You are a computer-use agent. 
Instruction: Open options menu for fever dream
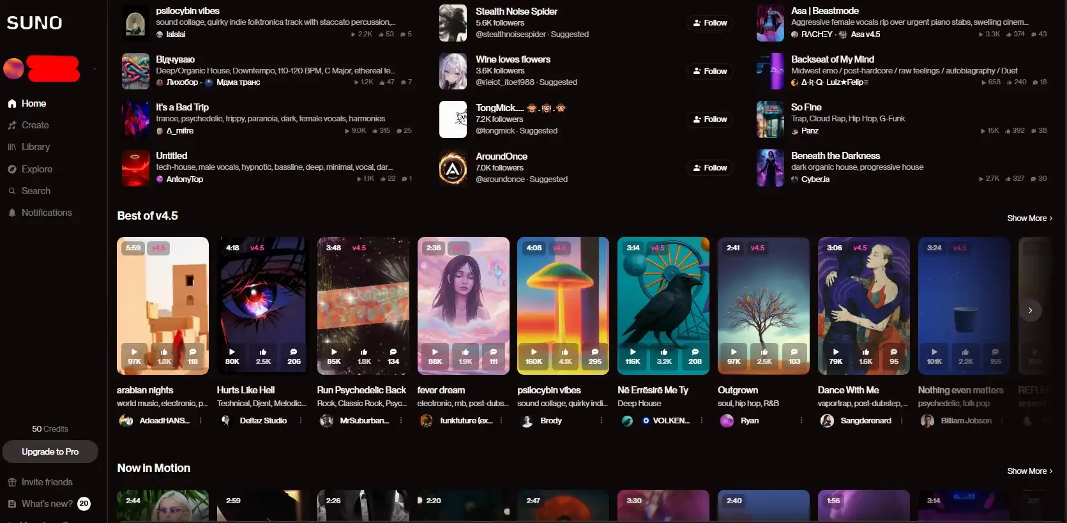tap(501, 421)
